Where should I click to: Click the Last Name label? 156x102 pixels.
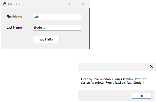tap(14, 28)
